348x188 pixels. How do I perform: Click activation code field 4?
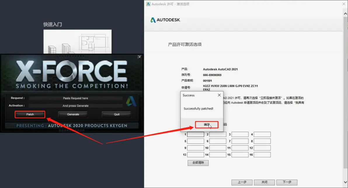point(262,134)
